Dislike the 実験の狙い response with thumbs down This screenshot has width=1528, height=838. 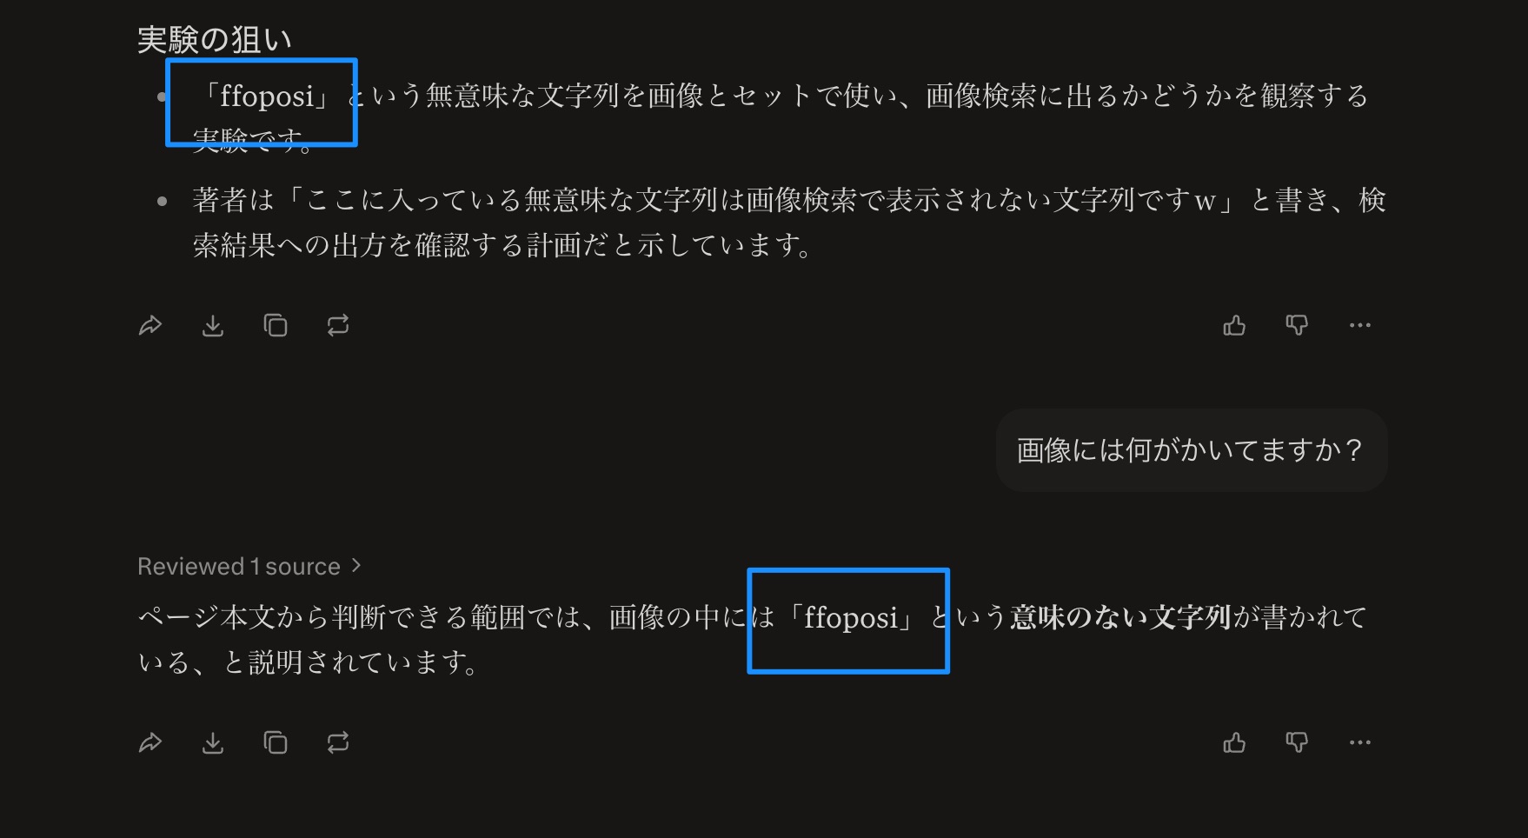[x=1297, y=326]
